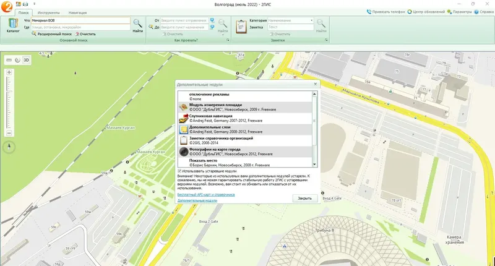Image resolution: width=495 pixels, height=266 pixels.
Task: Open Расширенный поиск advanced search
Action: coord(52,34)
